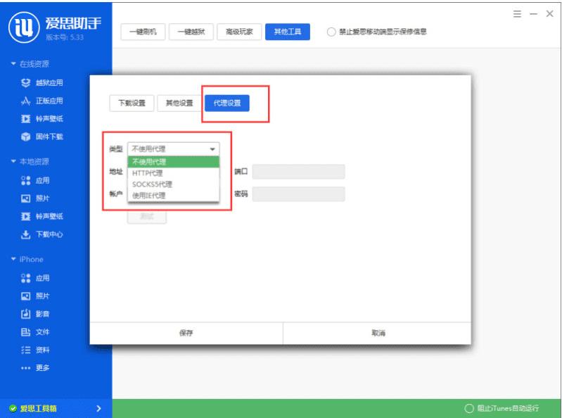Click the 爱思助手 i4 logo icon
This screenshot has width=562, height=418.
pos(24,27)
